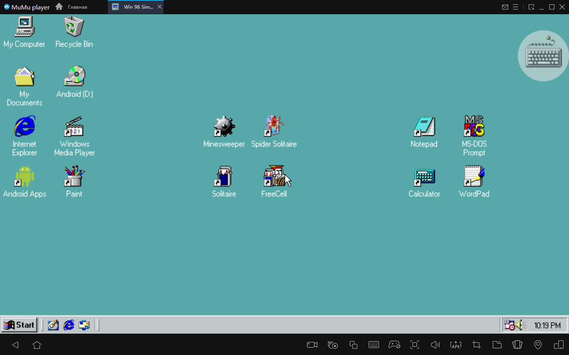Image resolution: width=569 pixels, height=355 pixels.
Task: Close the Win 98 Sim... tab
Action: [x=160, y=7]
